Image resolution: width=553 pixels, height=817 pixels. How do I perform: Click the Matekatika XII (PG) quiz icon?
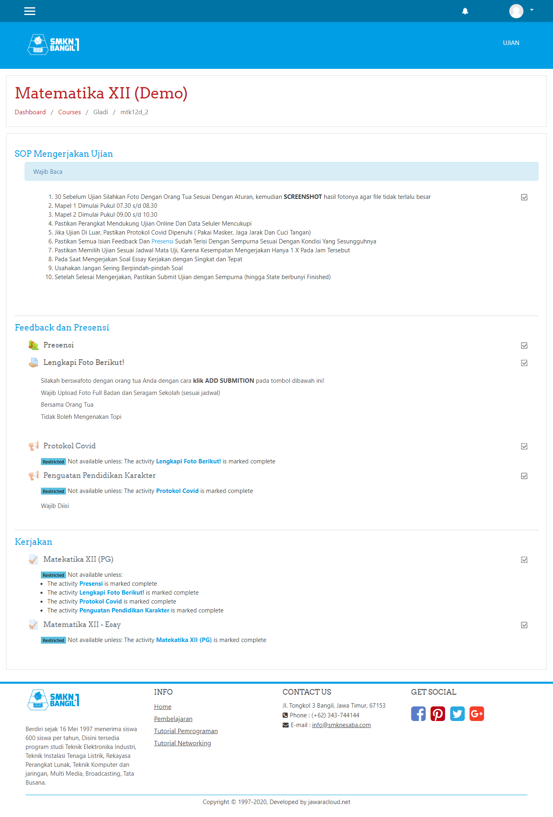(34, 559)
